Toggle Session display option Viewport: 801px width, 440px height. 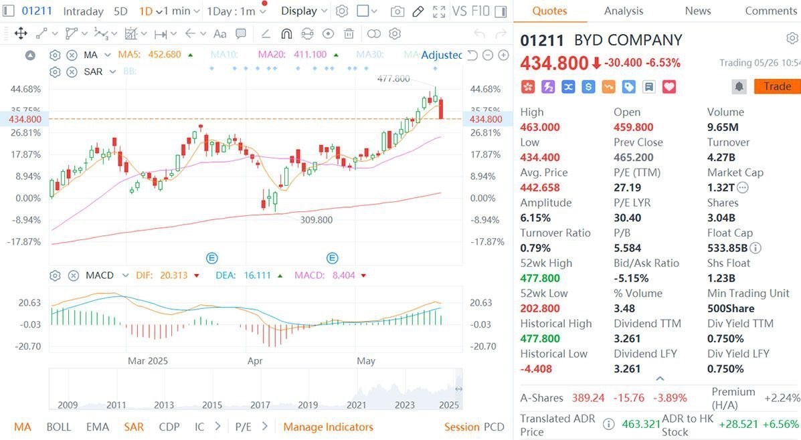(x=462, y=427)
